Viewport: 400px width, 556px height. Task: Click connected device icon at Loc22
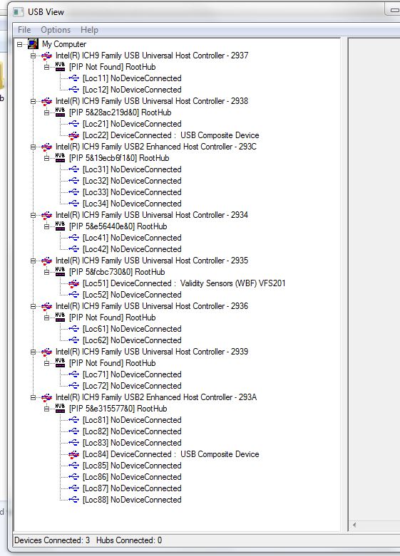[x=73, y=135]
